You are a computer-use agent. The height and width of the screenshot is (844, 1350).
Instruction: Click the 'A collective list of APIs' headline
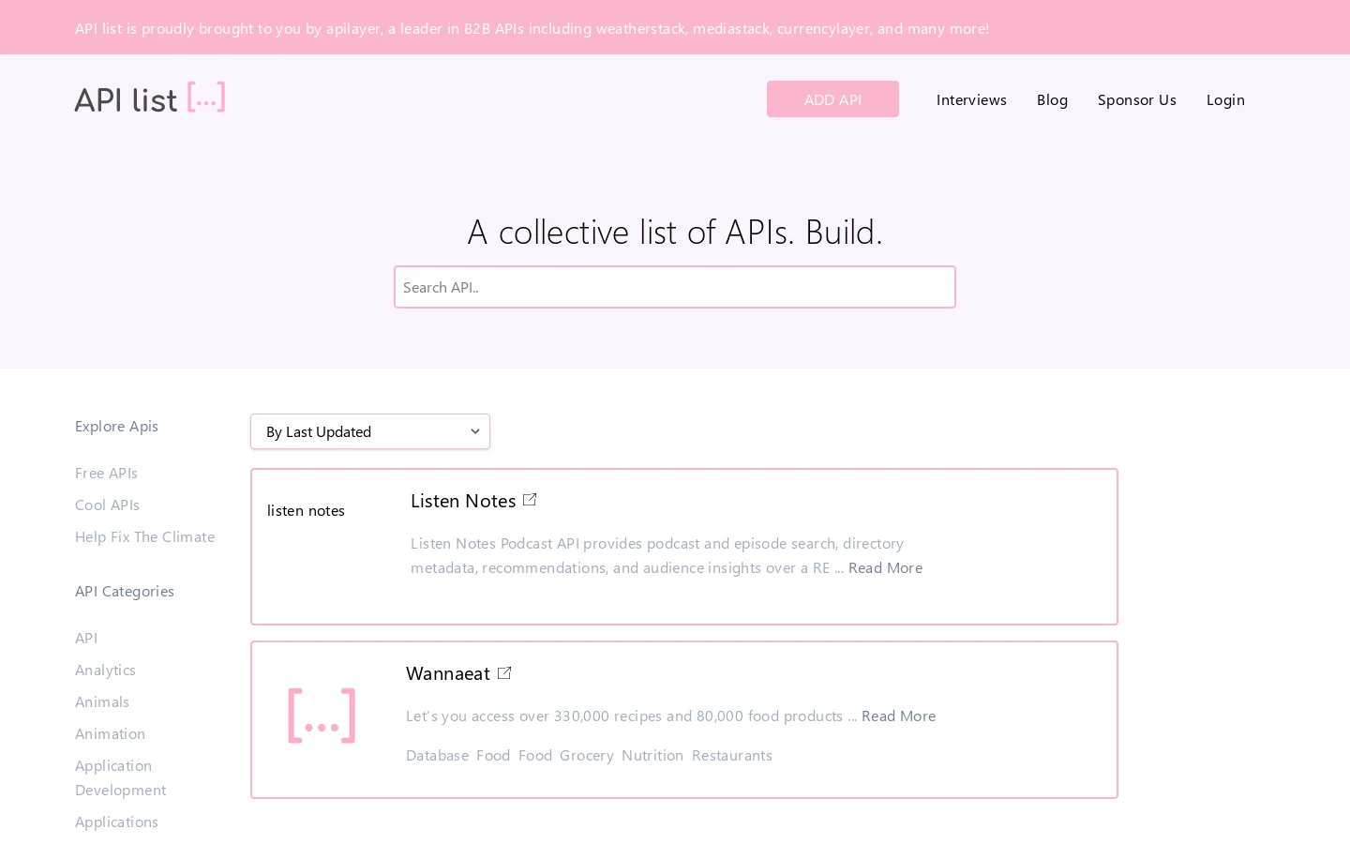[675, 231]
